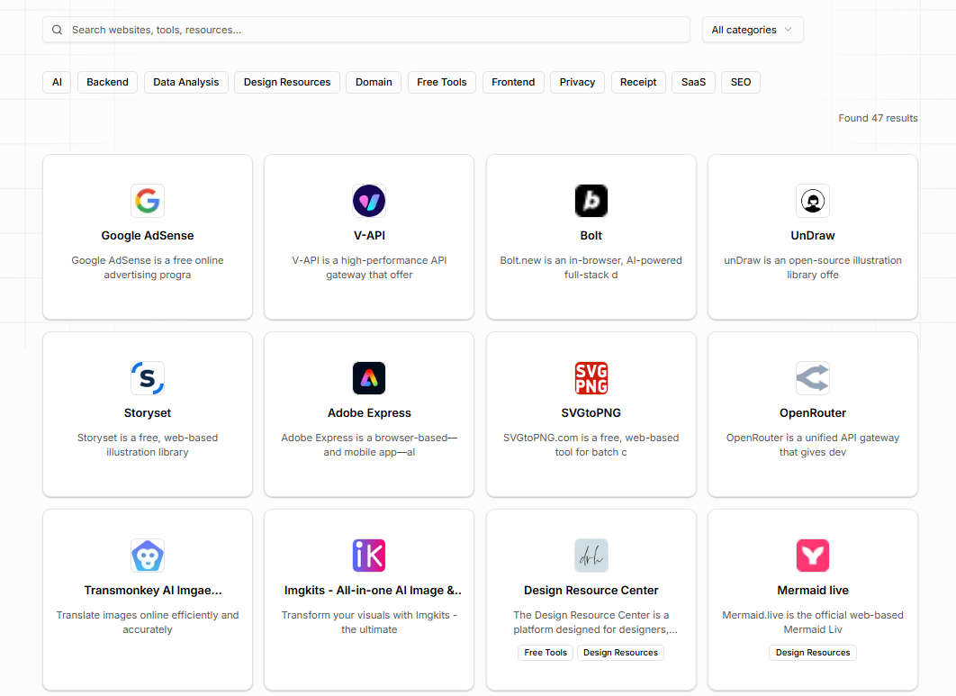Click the search websites input field
Screen dimensions: 956x696
365,30
